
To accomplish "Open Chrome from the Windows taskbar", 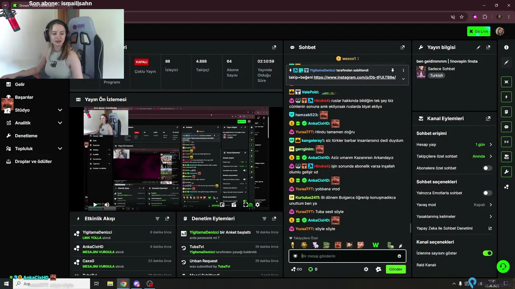I will click(123, 284).
